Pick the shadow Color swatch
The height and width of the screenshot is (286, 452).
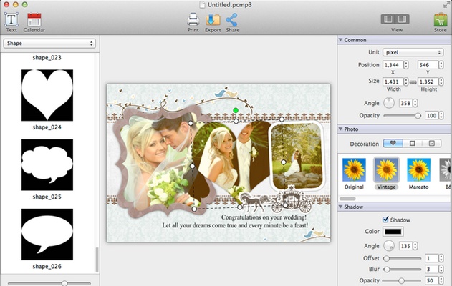[x=393, y=232]
